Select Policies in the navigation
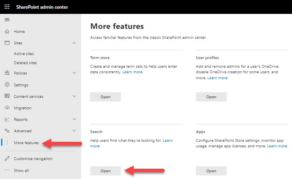292x179 pixels. [21, 73]
